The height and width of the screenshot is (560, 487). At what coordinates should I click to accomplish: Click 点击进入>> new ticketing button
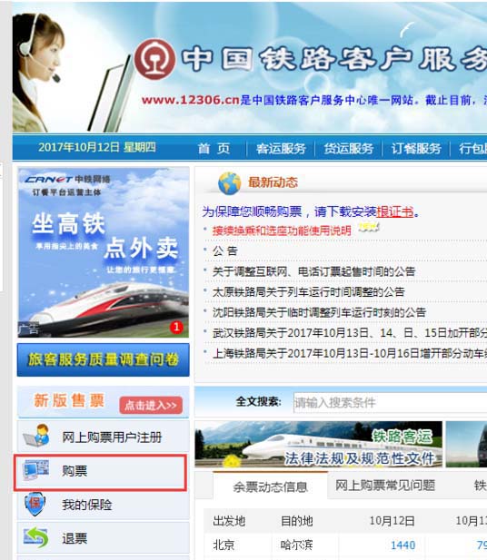[151, 405]
